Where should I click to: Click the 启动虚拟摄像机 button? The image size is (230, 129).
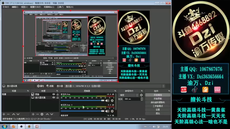tap(158, 102)
